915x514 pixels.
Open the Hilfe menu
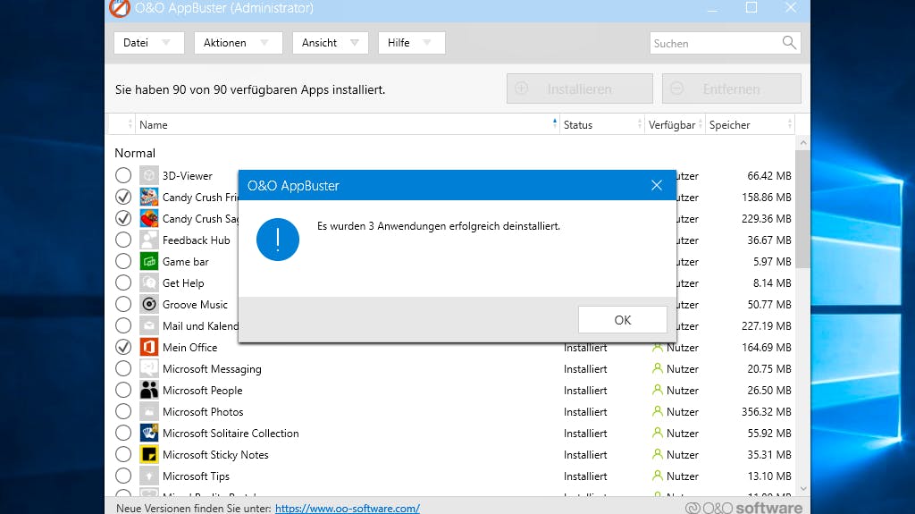411,43
